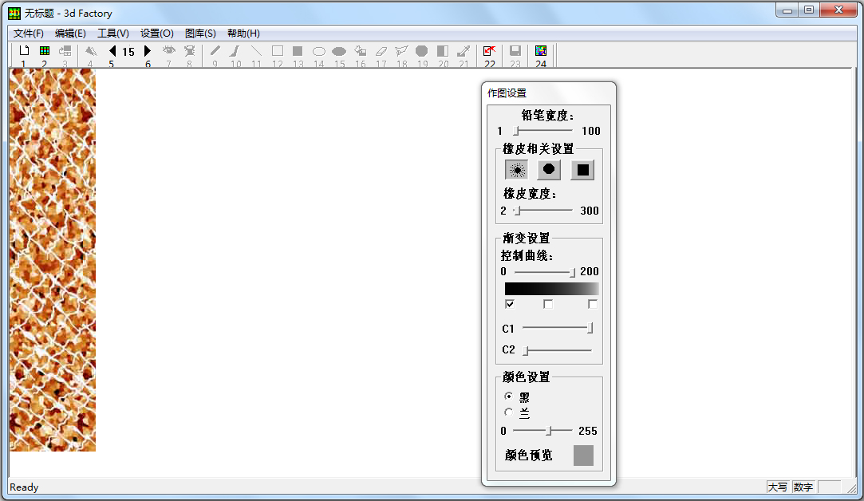The width and height of the screenshot is (864, 501).
Task: Click the Ready status bar text
Action: [24, 487]
